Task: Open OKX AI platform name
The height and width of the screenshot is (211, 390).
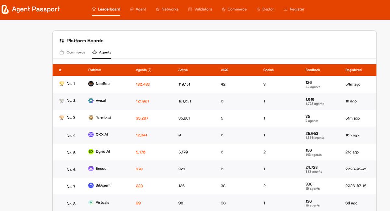Action: (x=102, y=135)
